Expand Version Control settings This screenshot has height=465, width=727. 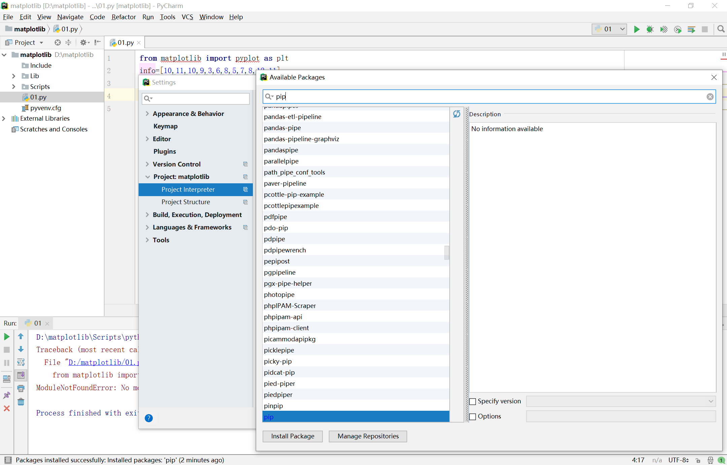coord(147,164)
